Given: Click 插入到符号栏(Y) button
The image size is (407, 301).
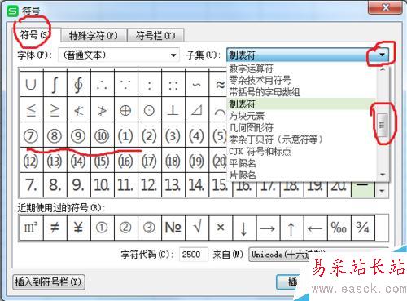Looking at the screenshot, I should pyautogui.click(x=49, y=282).
